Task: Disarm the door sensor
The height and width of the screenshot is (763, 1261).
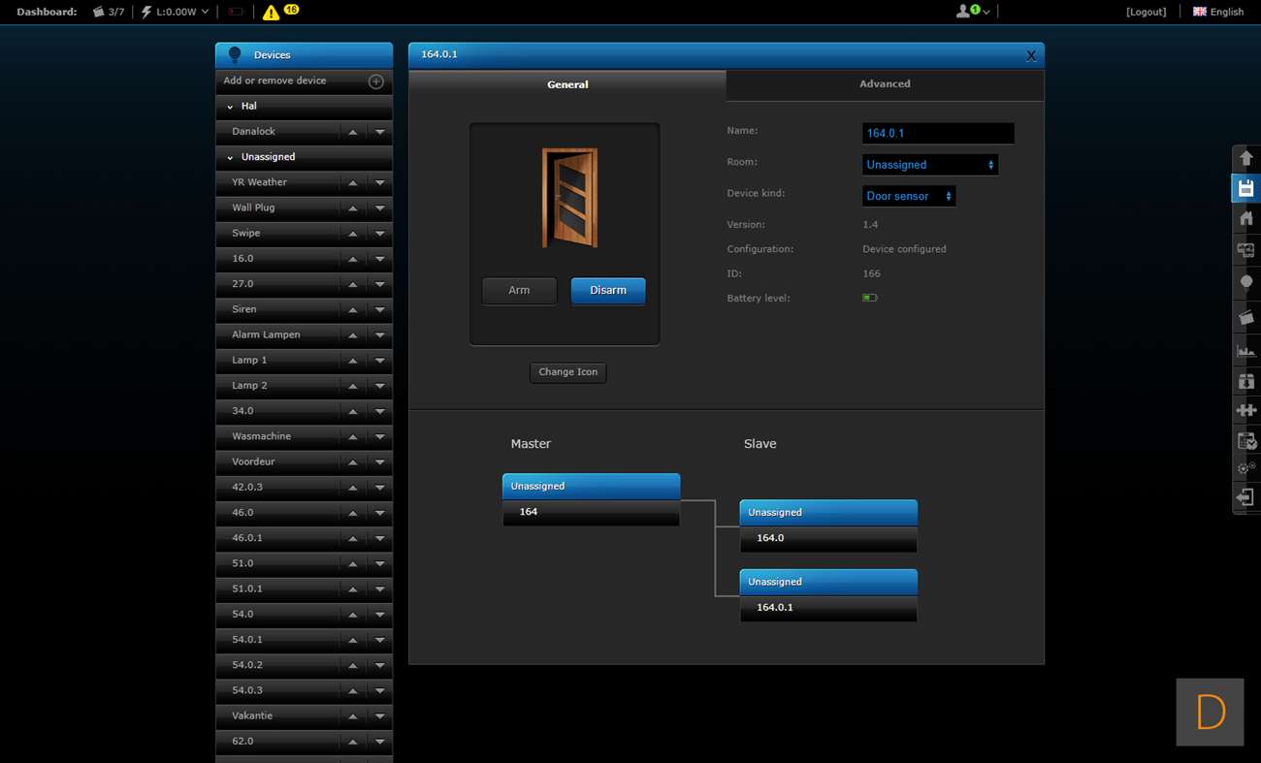Action: coord(608,291)
